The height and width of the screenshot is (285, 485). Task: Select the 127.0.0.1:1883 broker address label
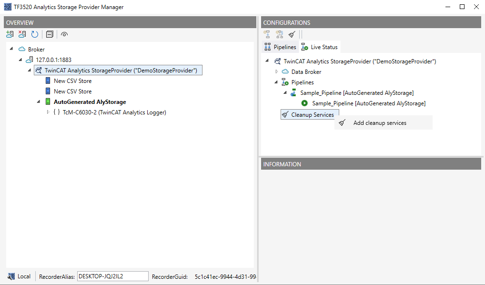[x=53, y=60]
